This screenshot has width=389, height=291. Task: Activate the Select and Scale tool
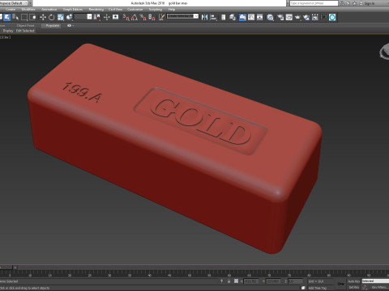tap(61, 17)
